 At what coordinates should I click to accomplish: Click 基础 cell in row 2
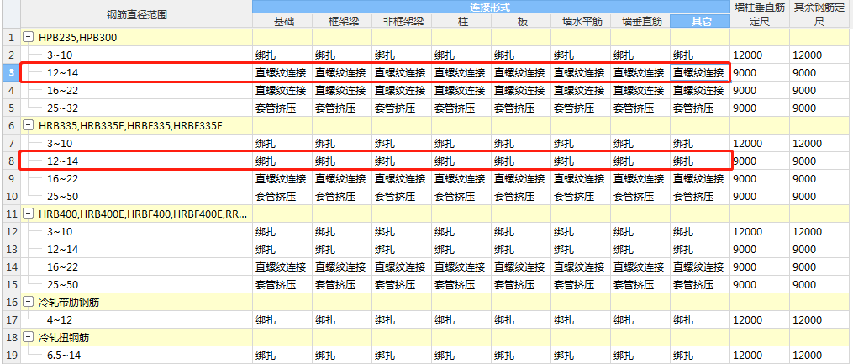[x=282, y=55]
